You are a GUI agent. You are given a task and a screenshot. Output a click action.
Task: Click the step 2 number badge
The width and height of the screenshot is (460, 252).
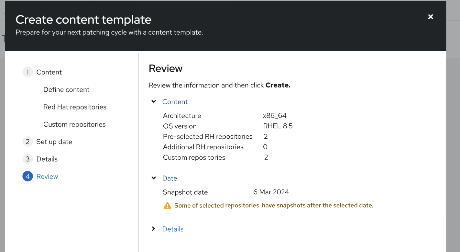pyautogui.click(x=27, y=142)
